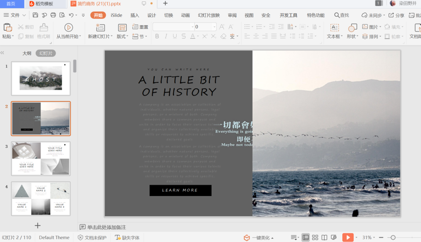The height and width of the screenshot is (242, 421).
Task: Expand Layout (版式) dropdown
Action: 127,36
